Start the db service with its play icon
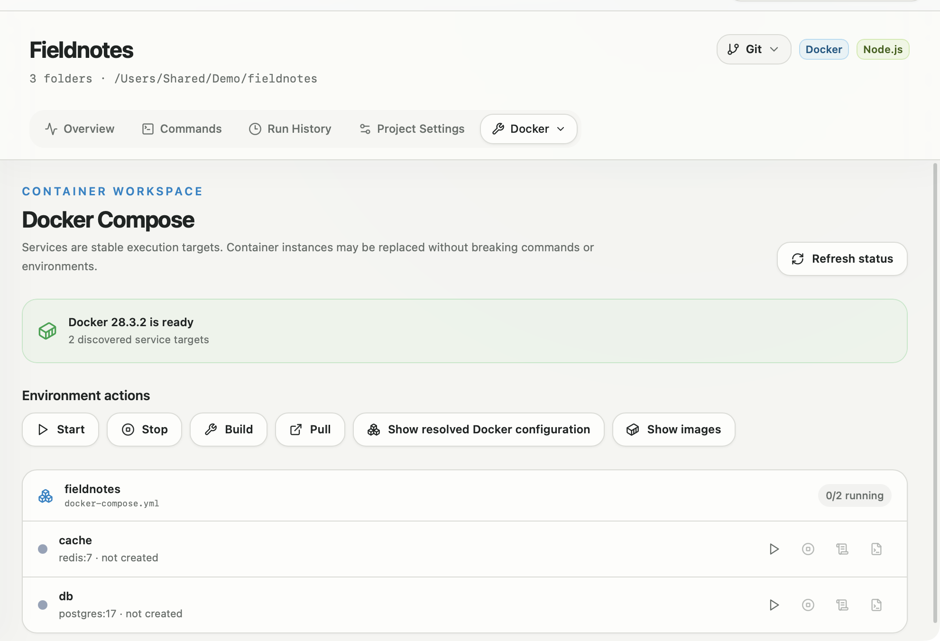The height and width of the screenshot is (641, 940). pyautogui.click(x=774, y=605)
